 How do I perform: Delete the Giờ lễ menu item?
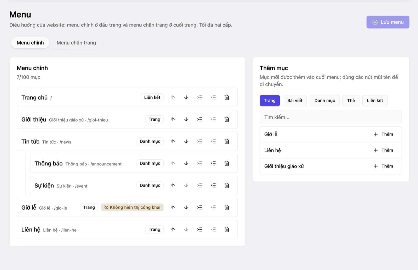click(x=227, y=207)
